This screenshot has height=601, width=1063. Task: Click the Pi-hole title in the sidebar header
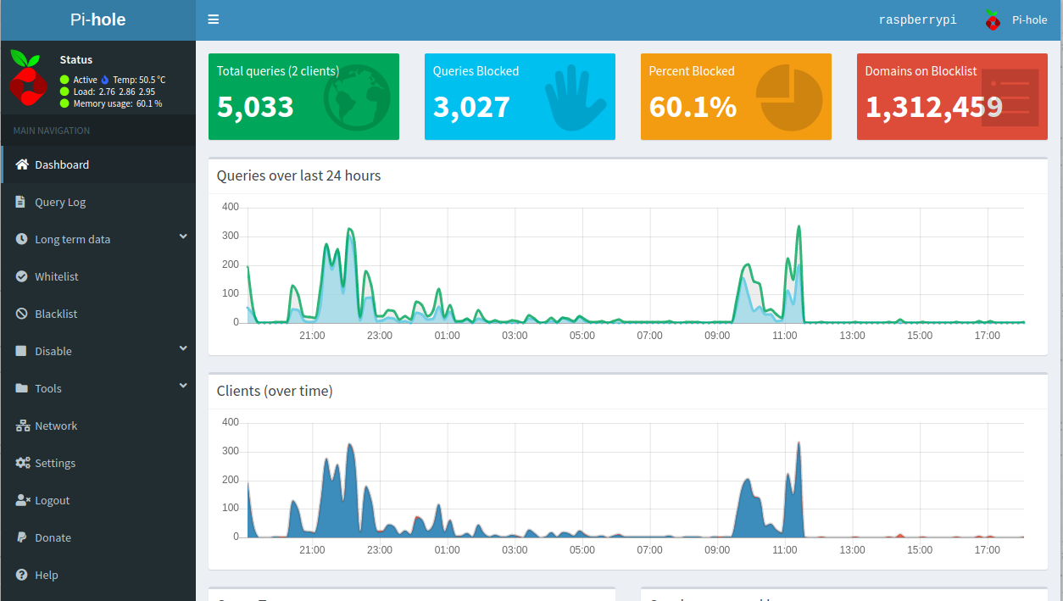point(98,19)
